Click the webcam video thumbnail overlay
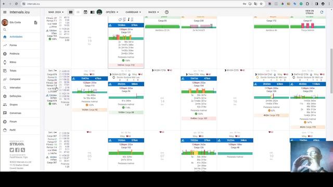This screenshot has width=333, height=187. coord(312,156)
